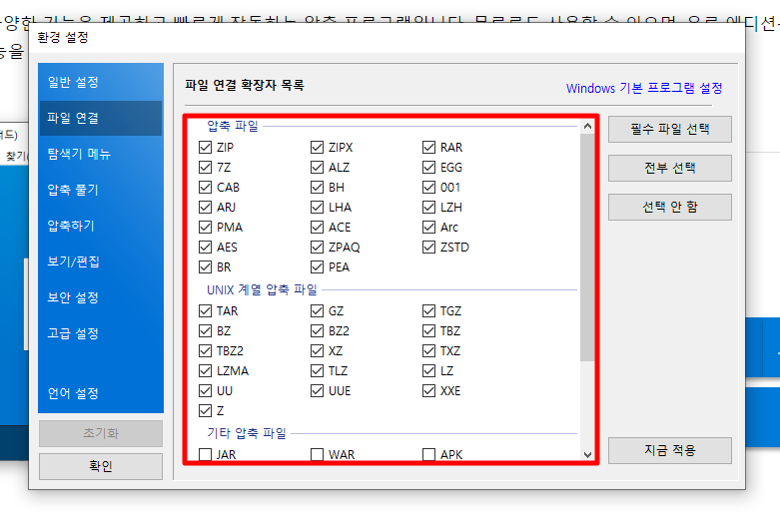Click 선택 안 함 button
This screenshot has width=780, height=522.
tap(669, 207)
